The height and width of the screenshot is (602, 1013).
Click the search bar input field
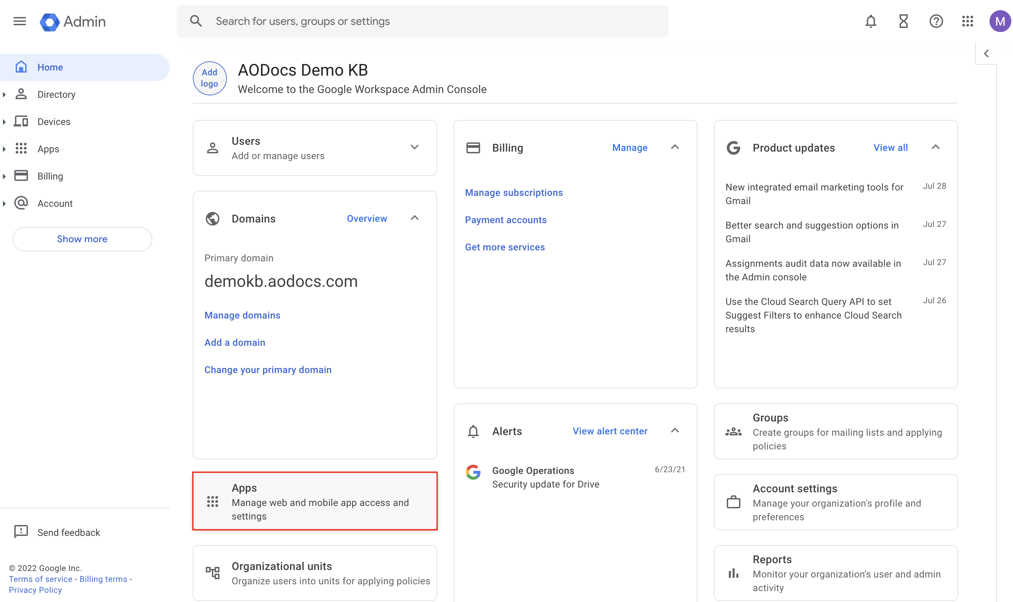click(x=423, y=21)
